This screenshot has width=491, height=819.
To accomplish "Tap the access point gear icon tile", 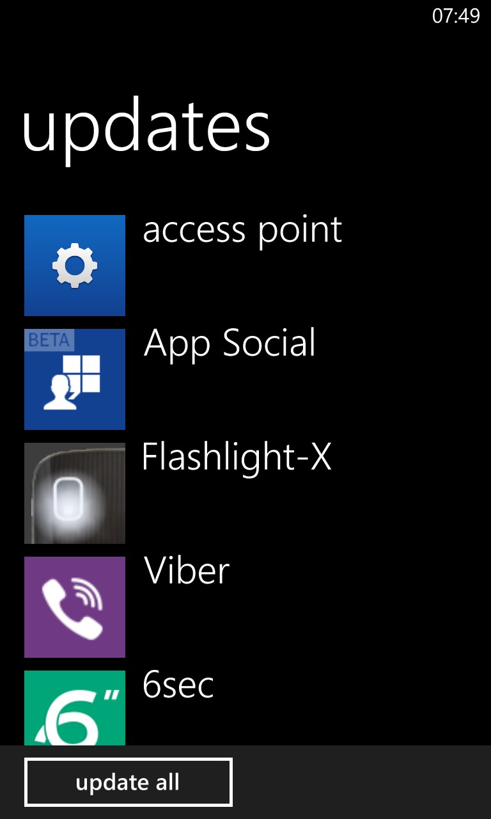I will click(75, 266).
